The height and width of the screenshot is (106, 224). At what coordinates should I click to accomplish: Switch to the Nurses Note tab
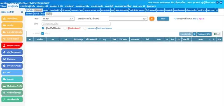106,10
